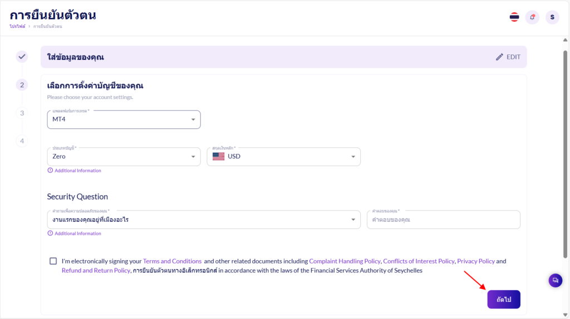The height and width of the screenshot is (319, 570).
Task: Click the step 2 circle indicator
Action: 22,85
